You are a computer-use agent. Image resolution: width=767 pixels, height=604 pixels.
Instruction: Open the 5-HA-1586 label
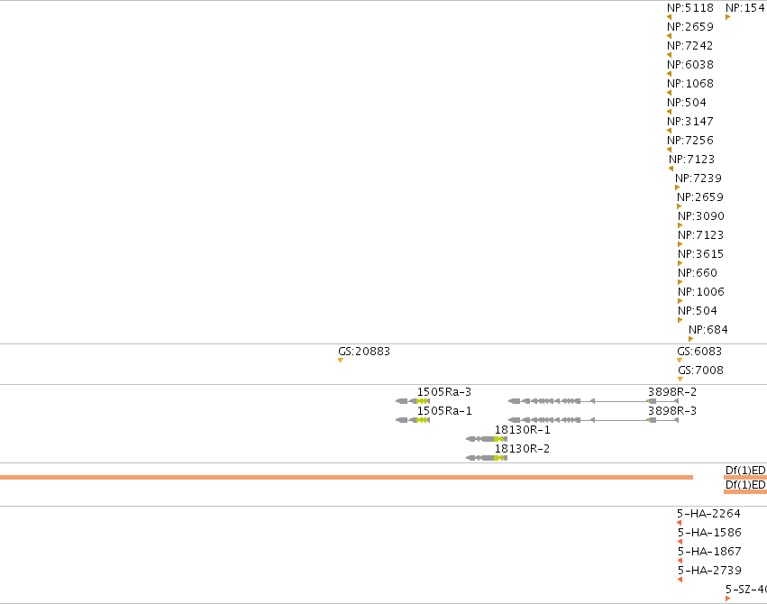point(709,533)
